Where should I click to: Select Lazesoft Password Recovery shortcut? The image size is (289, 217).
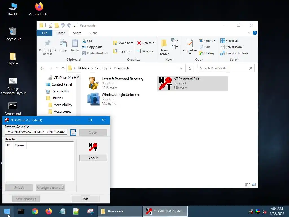(x=116, y=83)
